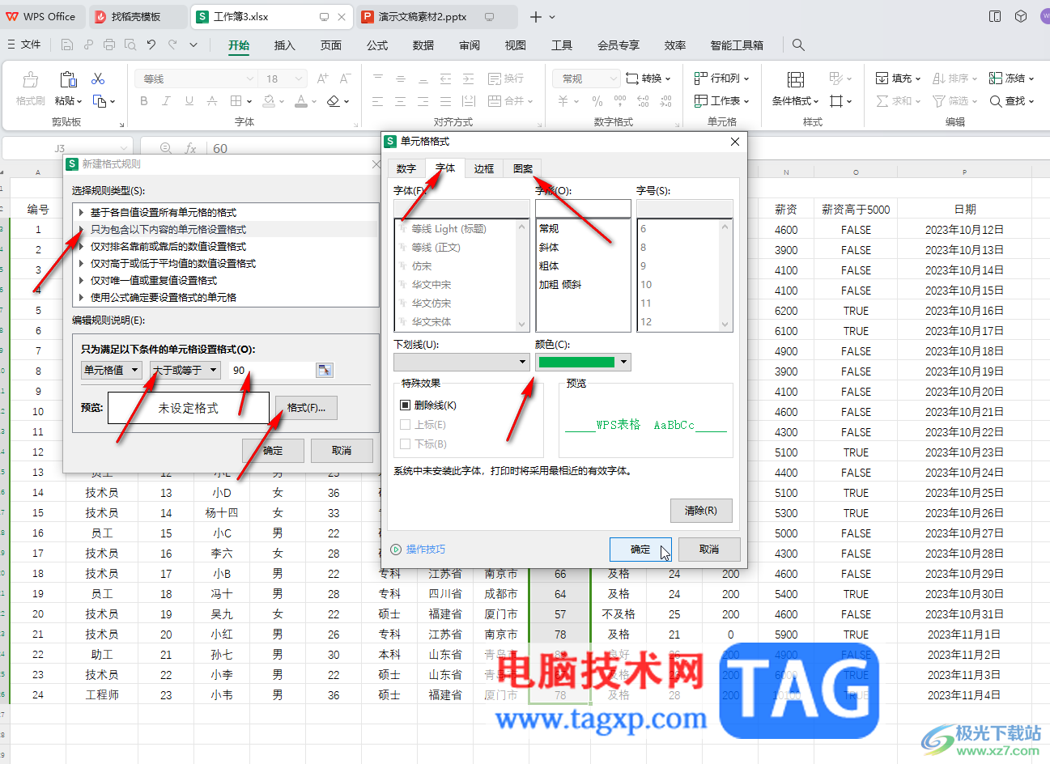This screenshot has height=764, width=1050.
Task: Expand the 行和列 dropdown
Action: click(746, 79)
